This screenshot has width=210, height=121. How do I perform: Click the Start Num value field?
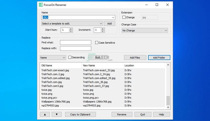(65, 30)
